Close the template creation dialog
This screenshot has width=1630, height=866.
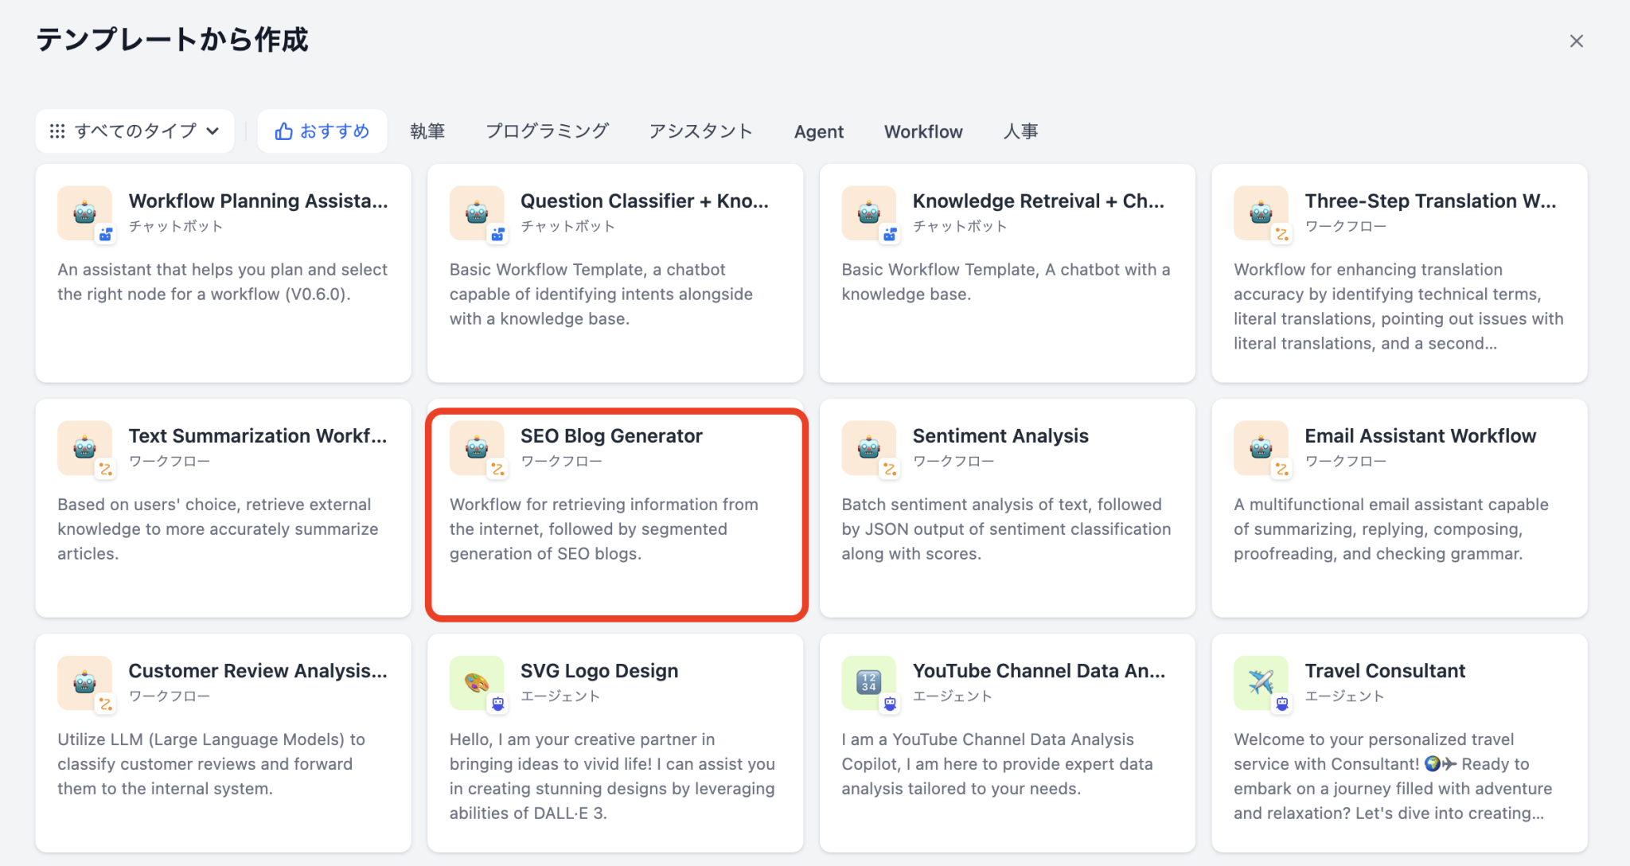1576,41
